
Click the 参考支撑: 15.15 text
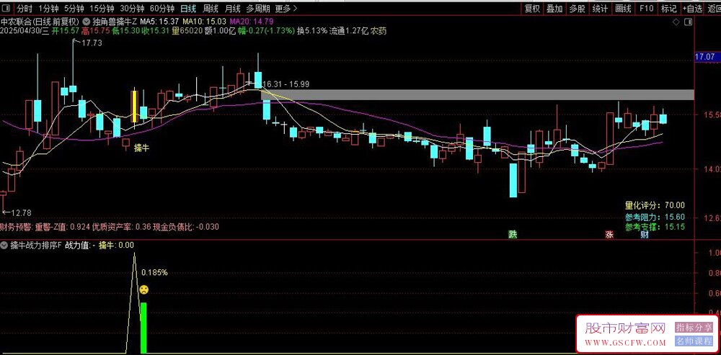(x=655, y=227)
